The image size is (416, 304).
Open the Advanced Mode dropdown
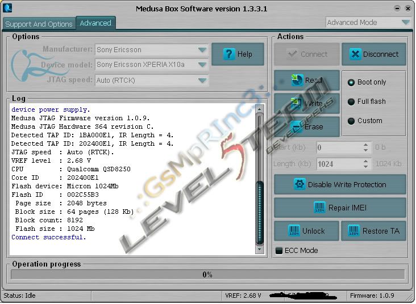tap(368, 22)
